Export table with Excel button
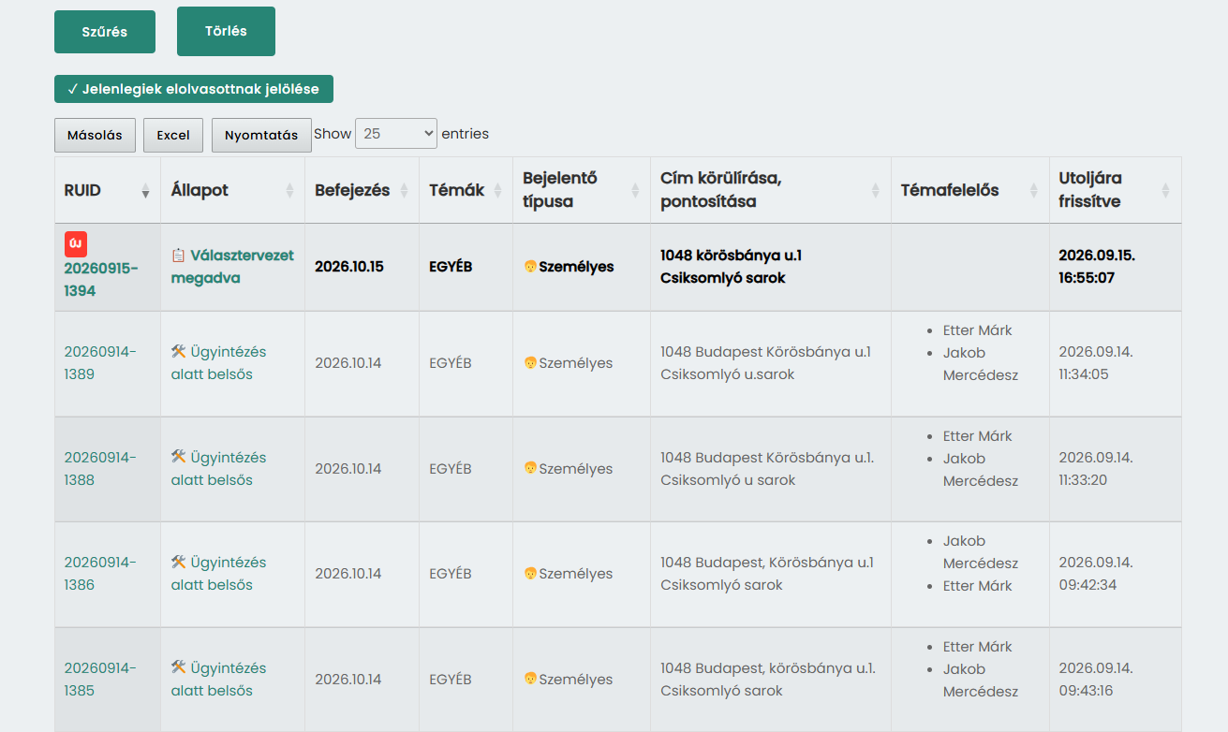This screenshot has height=732, width=1228. coord(173,135)
